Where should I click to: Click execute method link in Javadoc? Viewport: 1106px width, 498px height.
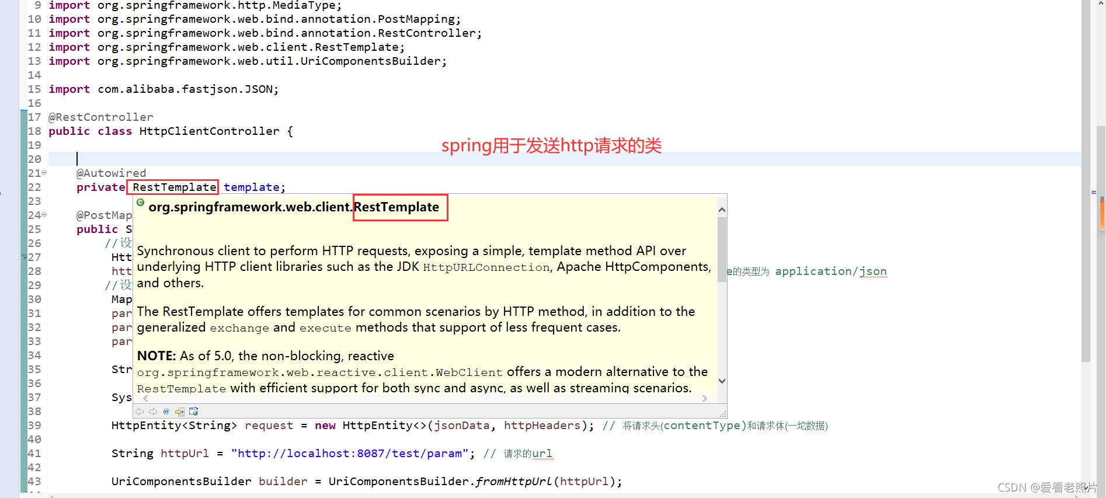tap(325, 328)
